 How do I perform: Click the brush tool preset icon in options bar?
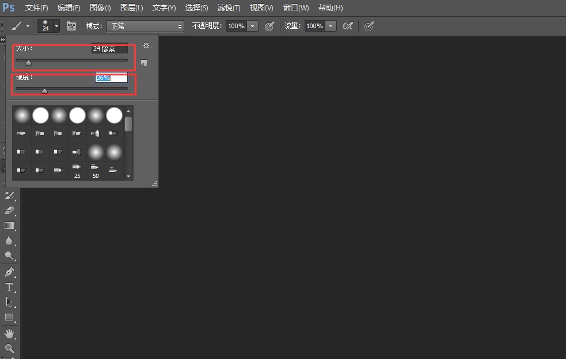pos(16,26)
